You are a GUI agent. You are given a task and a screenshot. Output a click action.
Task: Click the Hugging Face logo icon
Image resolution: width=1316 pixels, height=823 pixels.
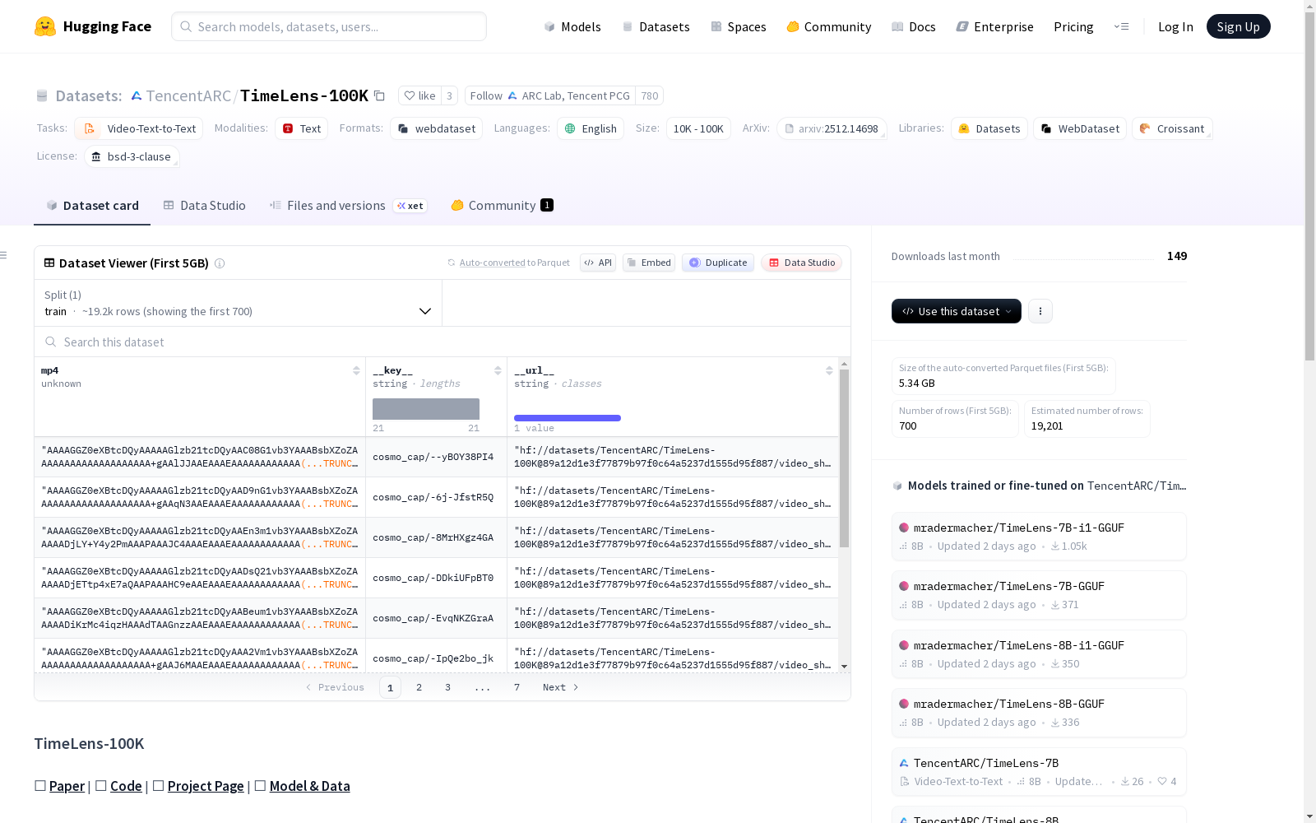(x=45, y=26)
